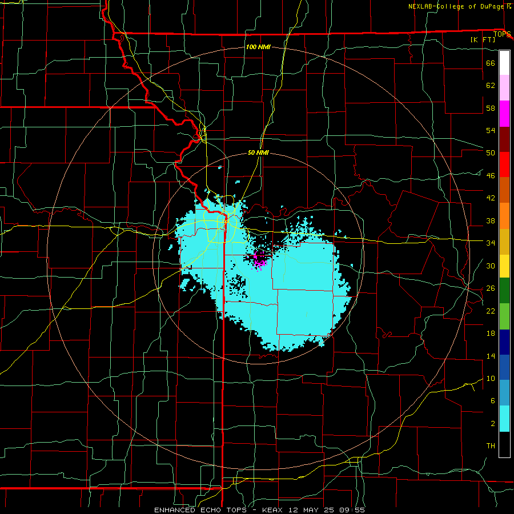Click the TOPS legend title
Image resolution: width=514 pixels, height=514 pixels.
click(502, 34)
